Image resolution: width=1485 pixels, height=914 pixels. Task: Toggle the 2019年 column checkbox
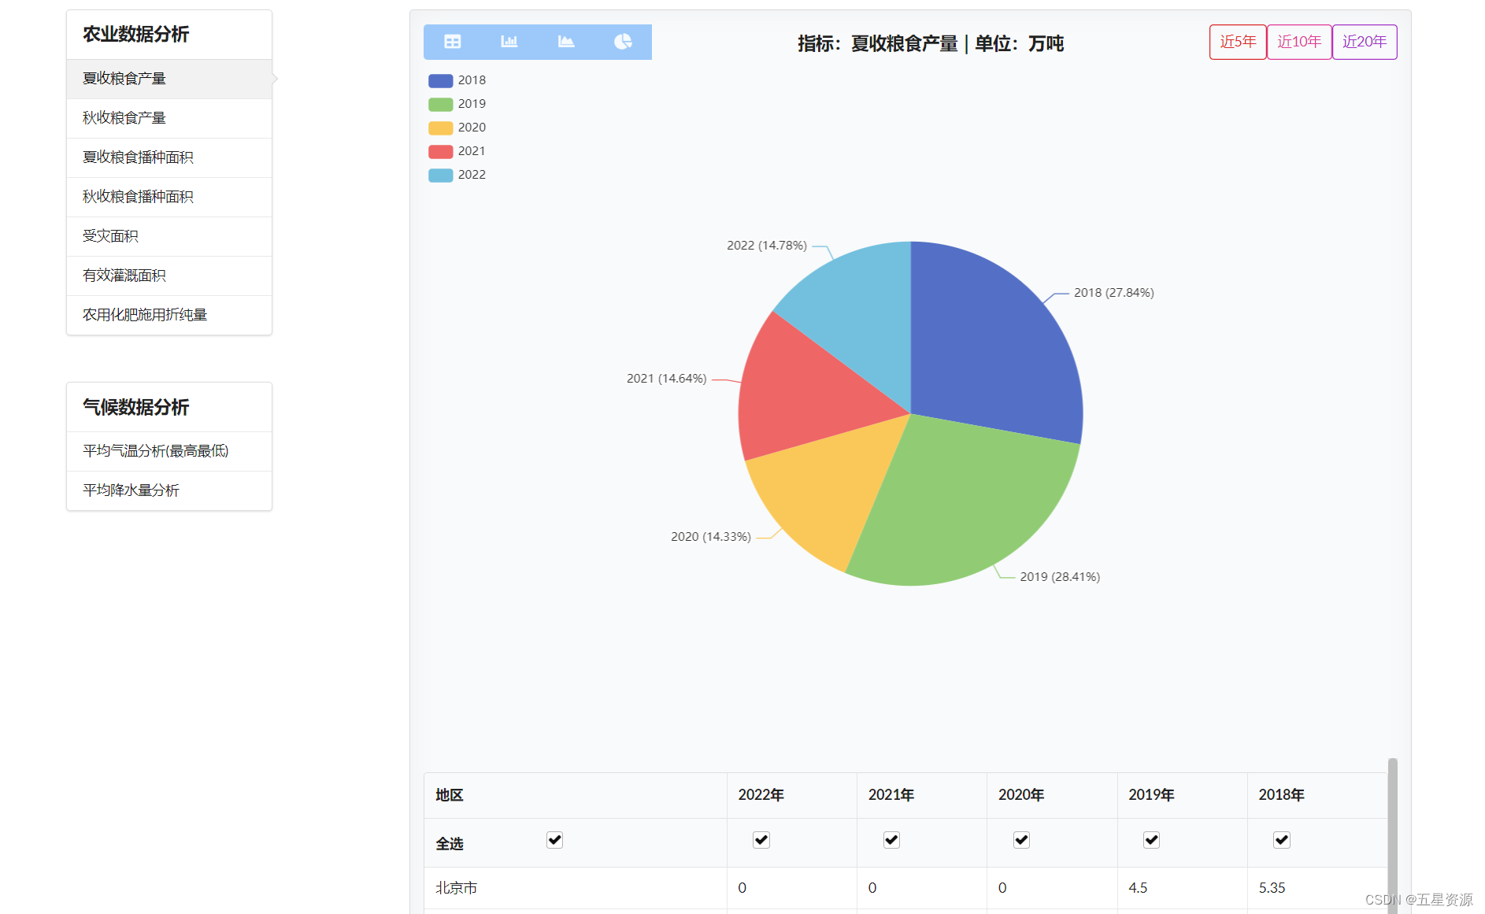coord(1151,840)
